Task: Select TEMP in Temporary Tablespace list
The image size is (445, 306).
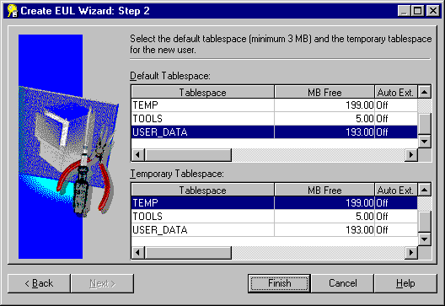Action: 275,202
